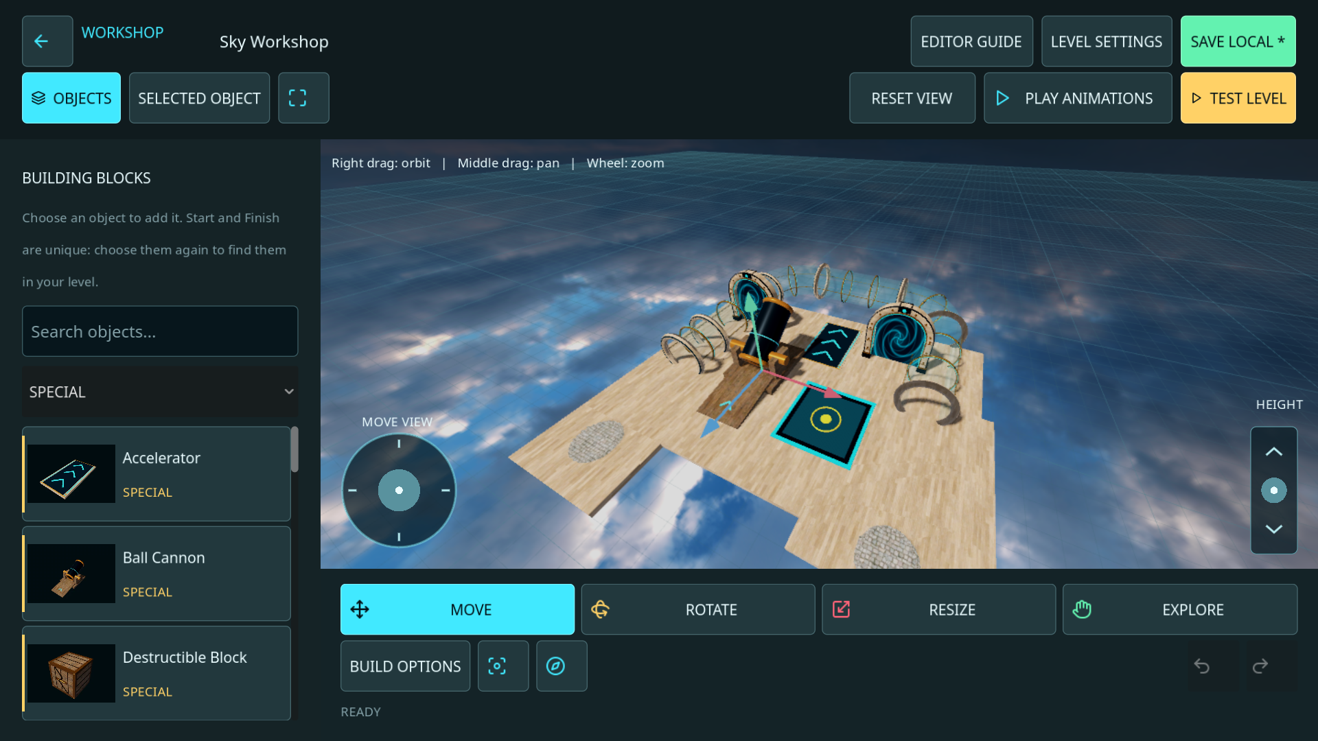1318x741 pixels.
Task: Click the undo arrow
Action: coord(1202,666)
